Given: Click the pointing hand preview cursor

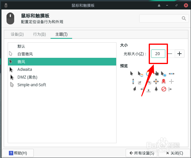Looking at the screenshot, I should (157, 74).
